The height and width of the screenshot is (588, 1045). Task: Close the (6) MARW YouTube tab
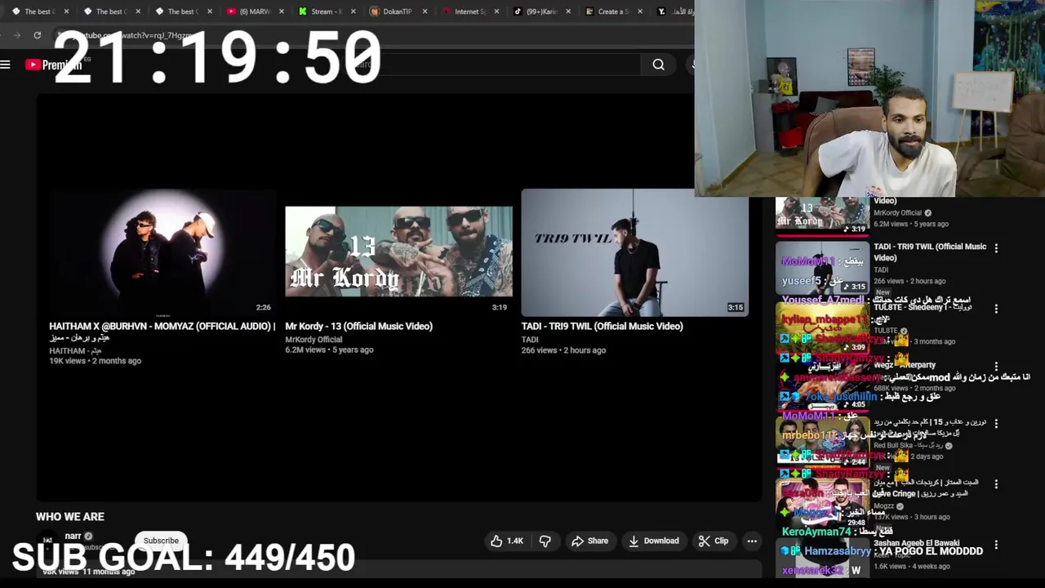(x=282, y=11)
